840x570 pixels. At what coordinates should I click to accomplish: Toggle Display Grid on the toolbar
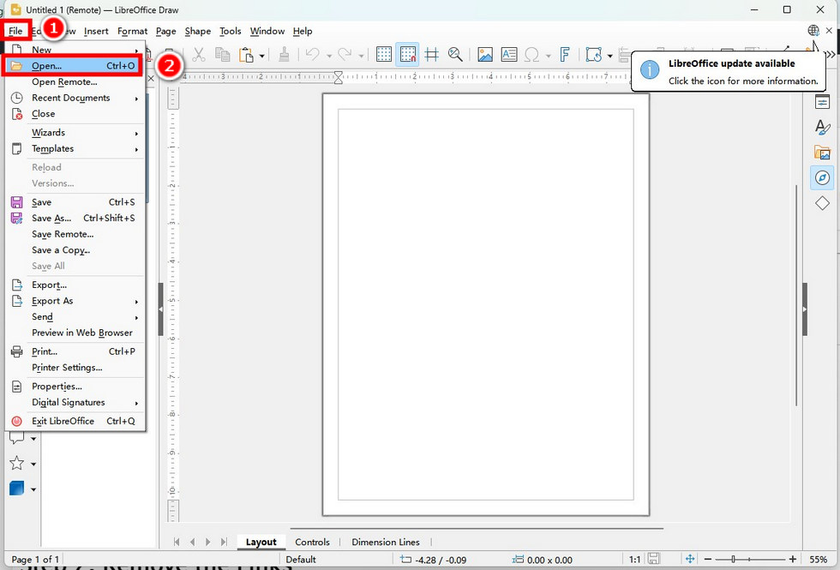(383, 55)
